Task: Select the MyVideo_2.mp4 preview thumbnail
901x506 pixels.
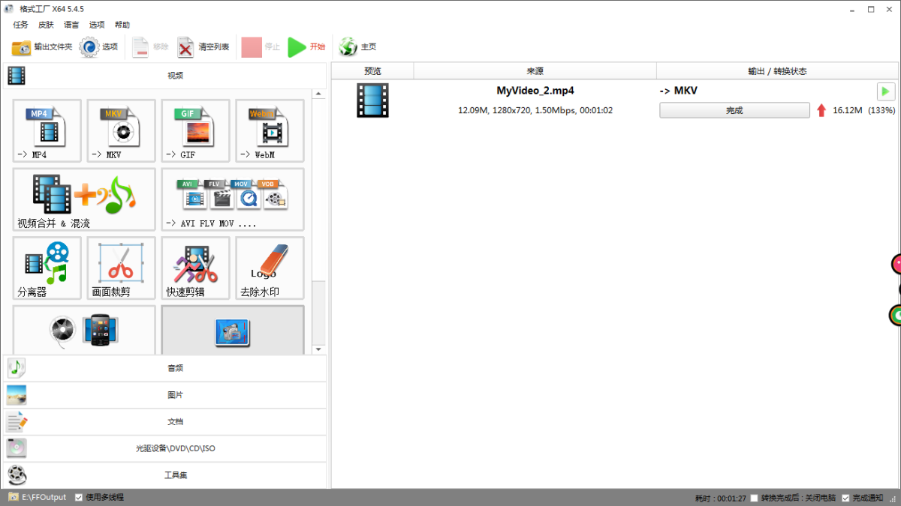Action: click(x=372, y=100)
